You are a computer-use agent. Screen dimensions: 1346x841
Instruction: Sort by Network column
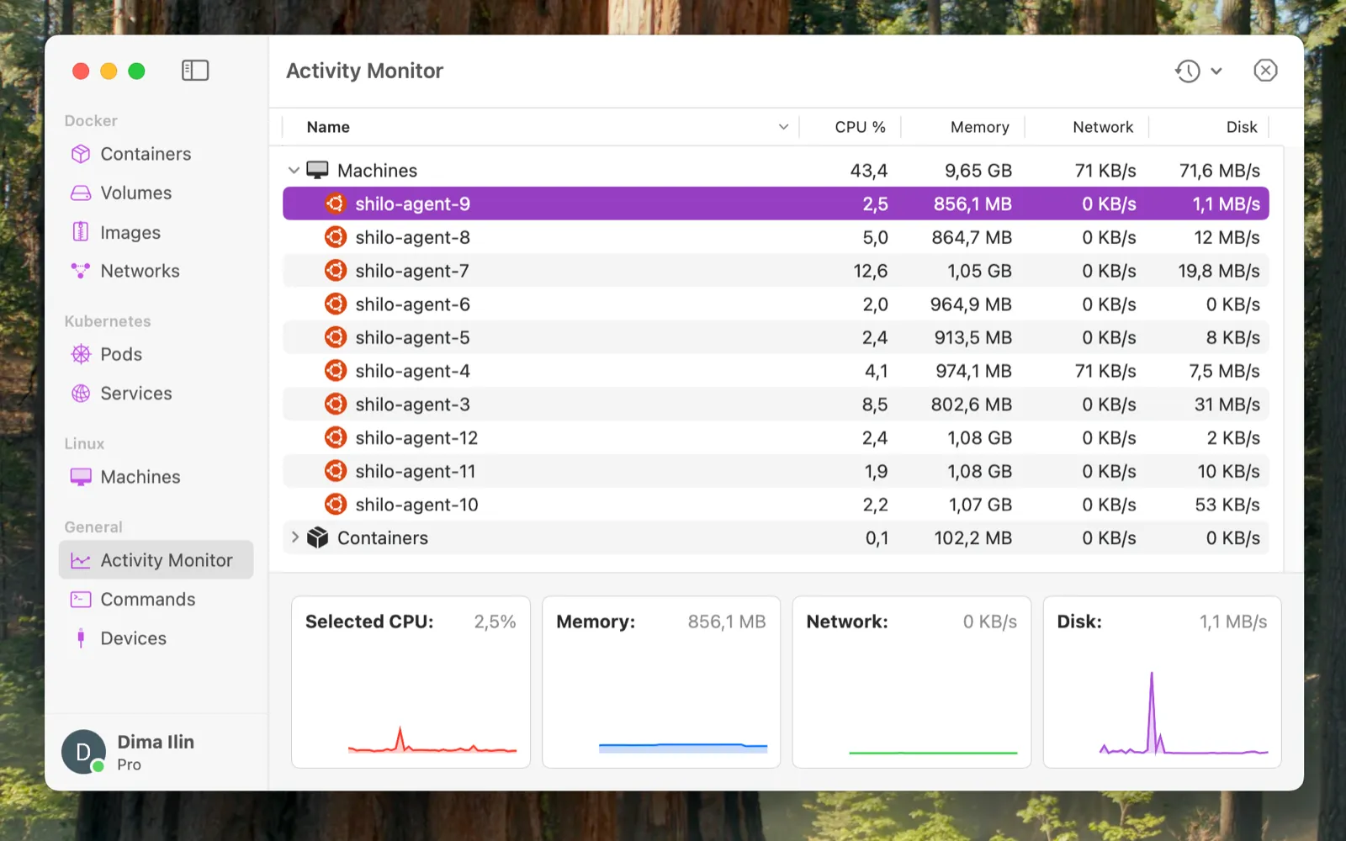[1103, 127]
